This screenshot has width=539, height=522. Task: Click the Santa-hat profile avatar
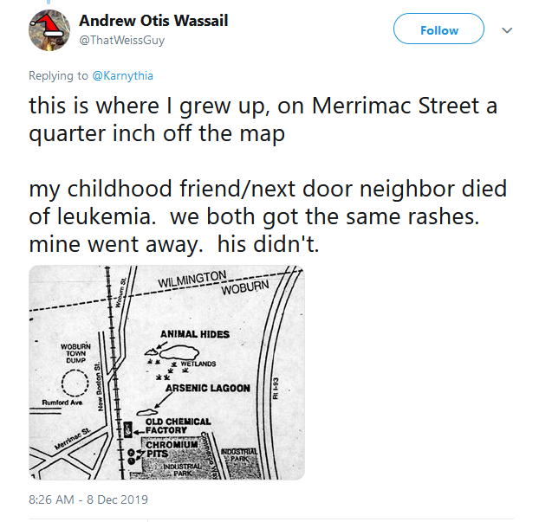(x=50, y=29)
